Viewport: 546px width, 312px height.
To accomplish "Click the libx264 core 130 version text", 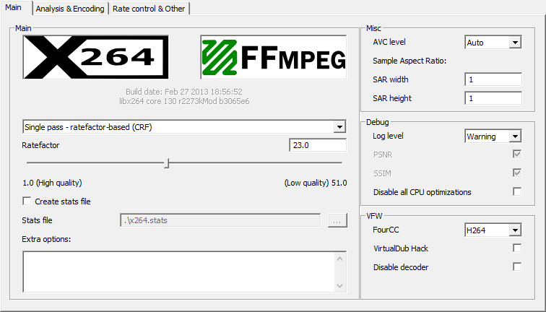I will [184, 101].
